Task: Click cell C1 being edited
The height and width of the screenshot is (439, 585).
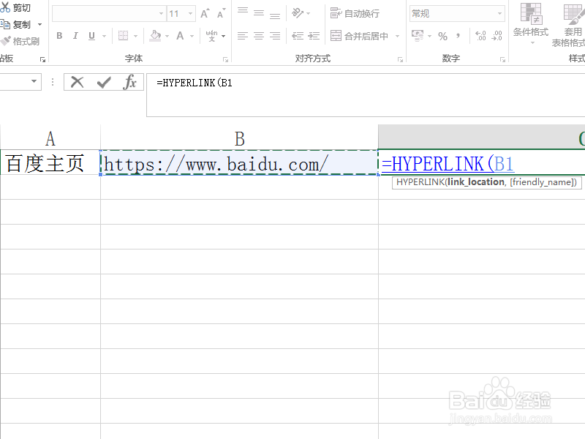Action: 482,163
